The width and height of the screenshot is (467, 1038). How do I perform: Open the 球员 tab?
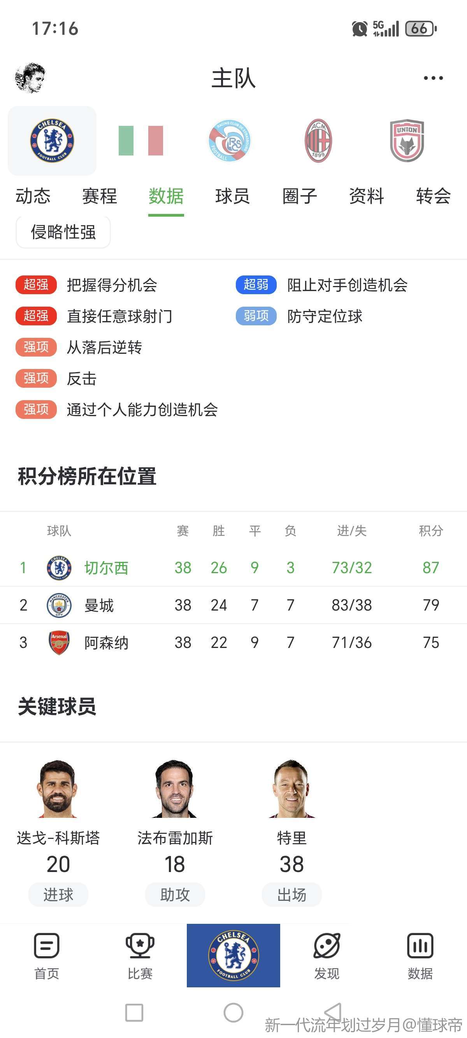coord(233,196)
